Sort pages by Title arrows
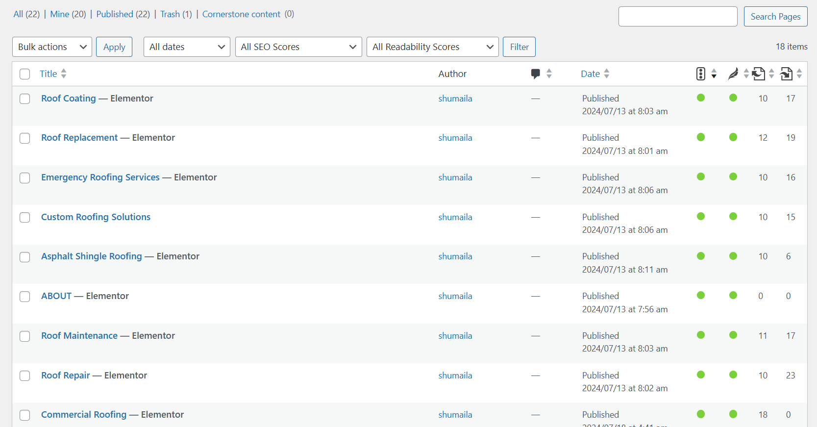 click(64, 74)
